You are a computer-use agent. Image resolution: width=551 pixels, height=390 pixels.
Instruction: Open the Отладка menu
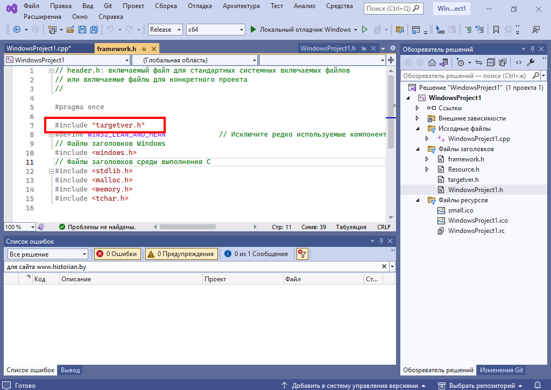click(x=200, y=6)
